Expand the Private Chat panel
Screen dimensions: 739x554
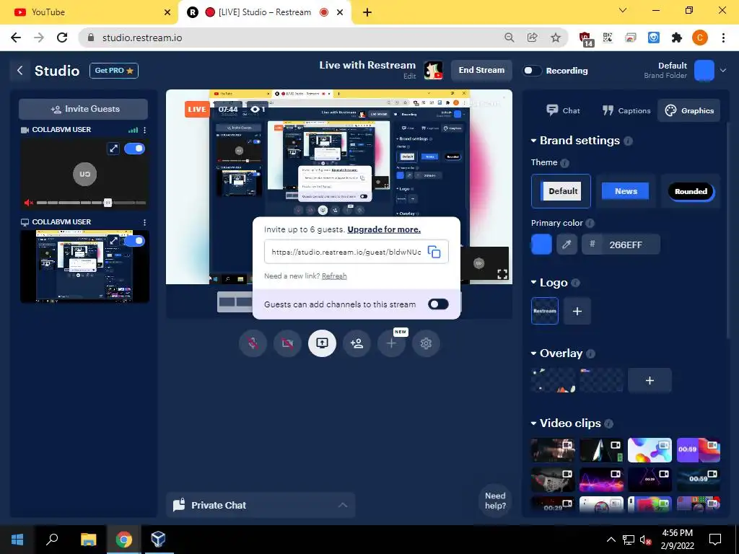[x=261, y=505]
